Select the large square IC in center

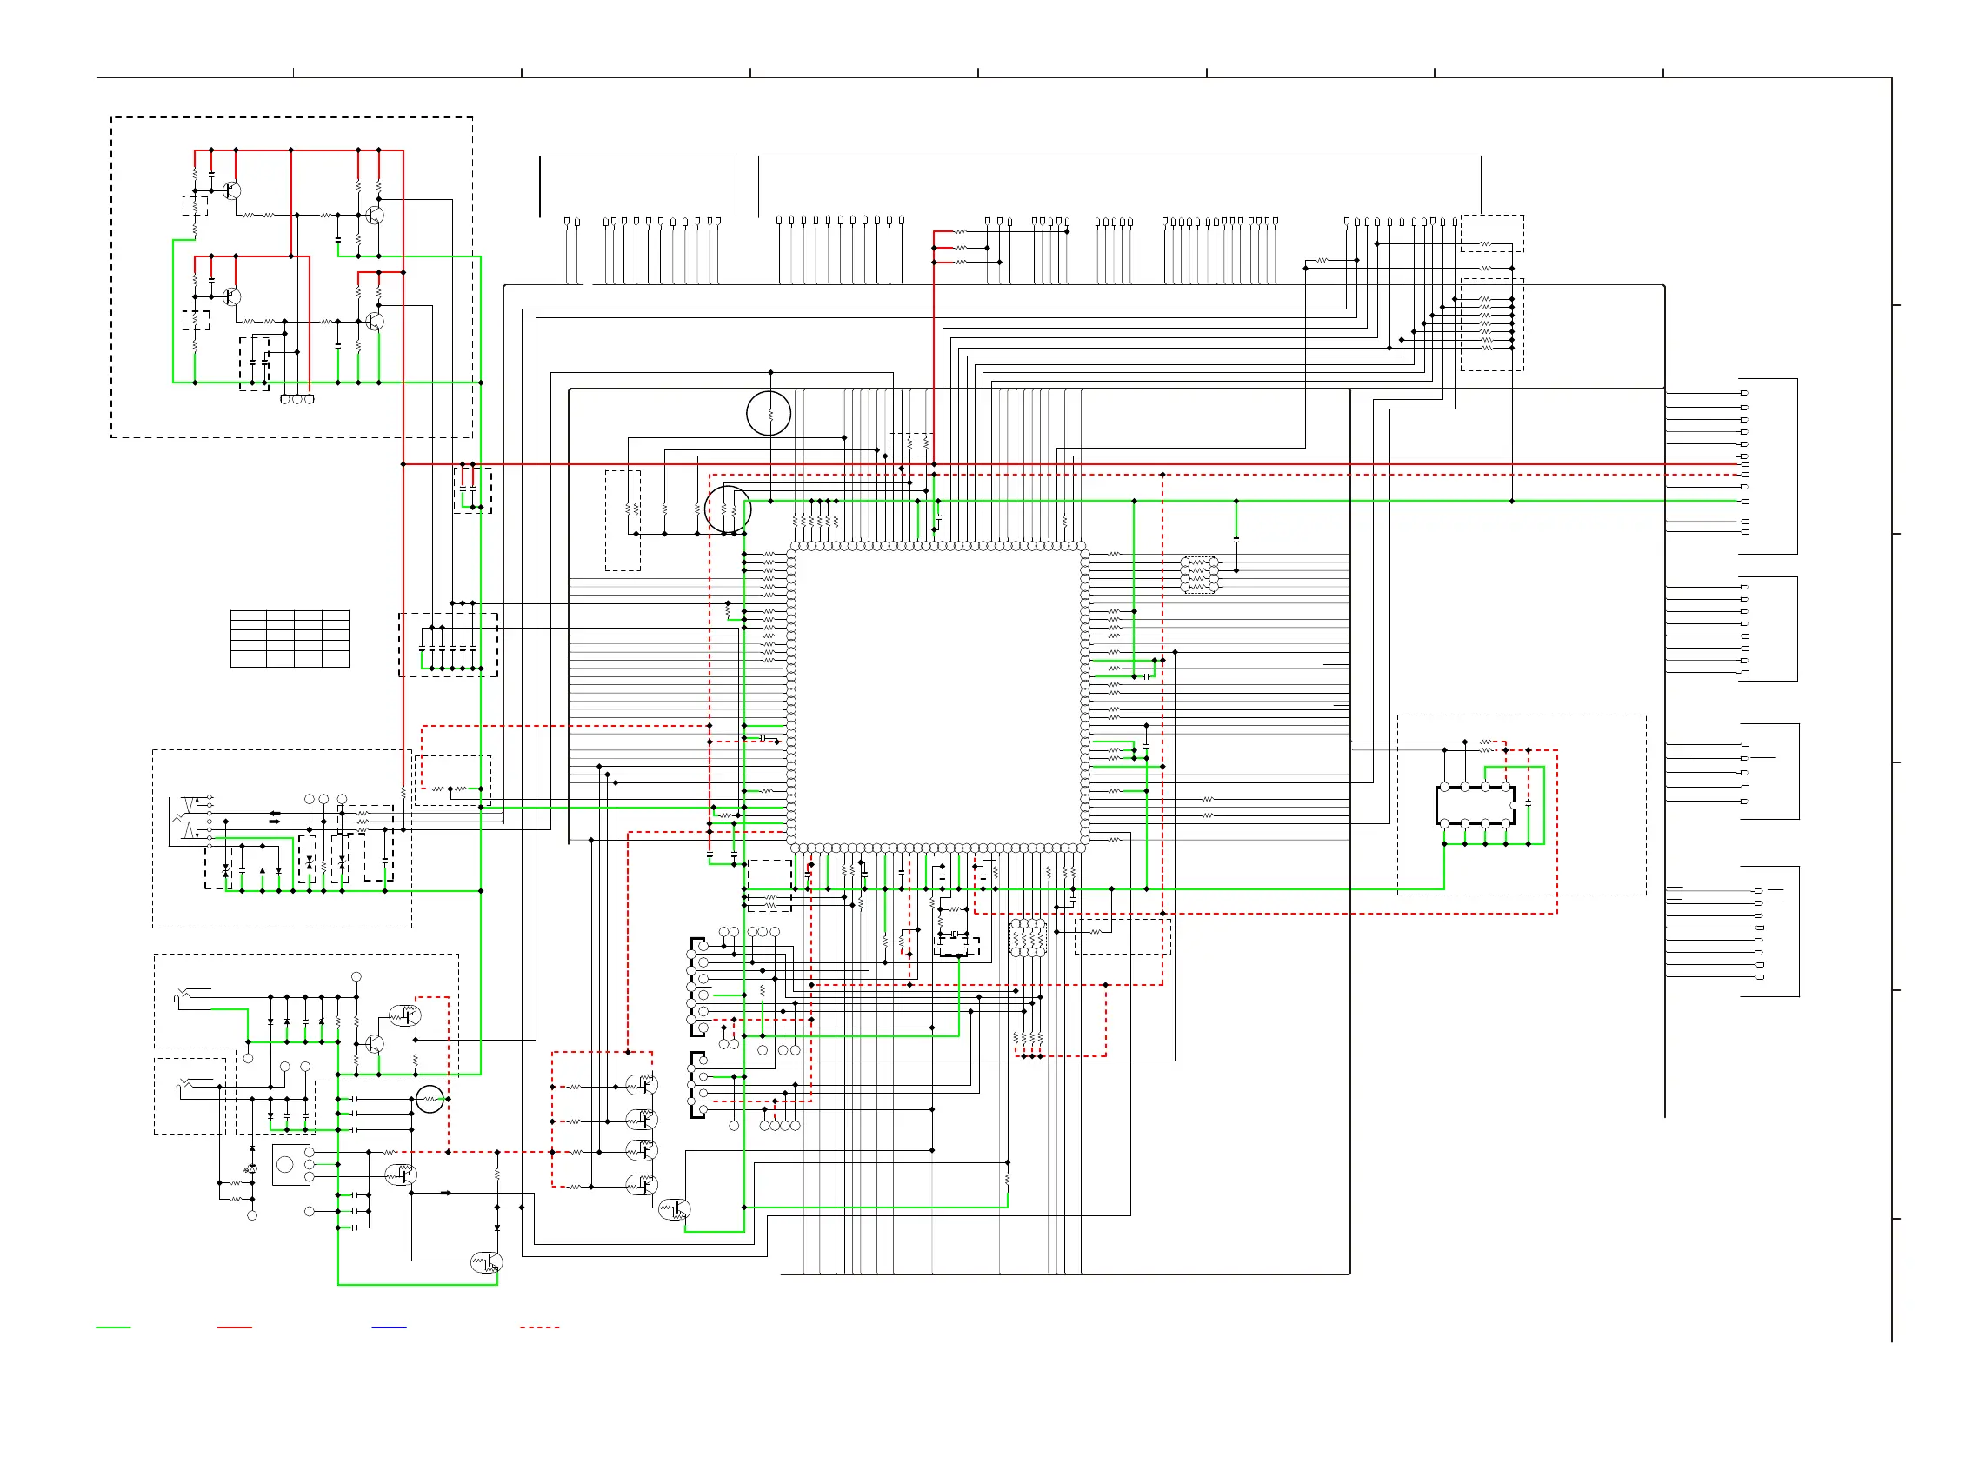tap(937, 696)
